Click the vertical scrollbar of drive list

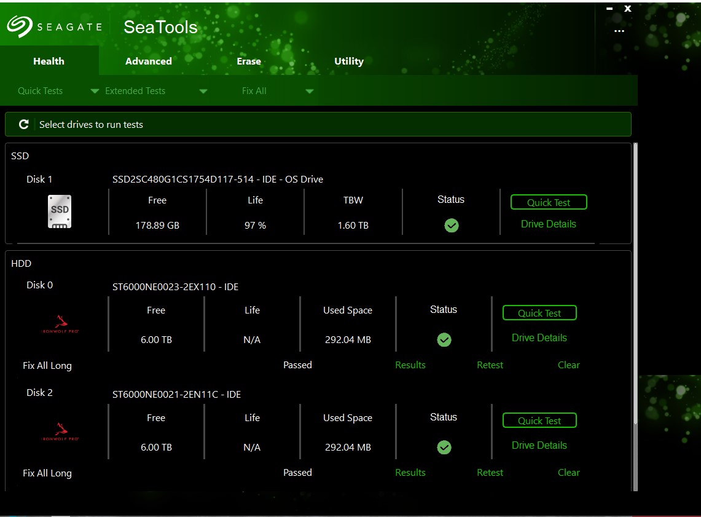[635, 307]
